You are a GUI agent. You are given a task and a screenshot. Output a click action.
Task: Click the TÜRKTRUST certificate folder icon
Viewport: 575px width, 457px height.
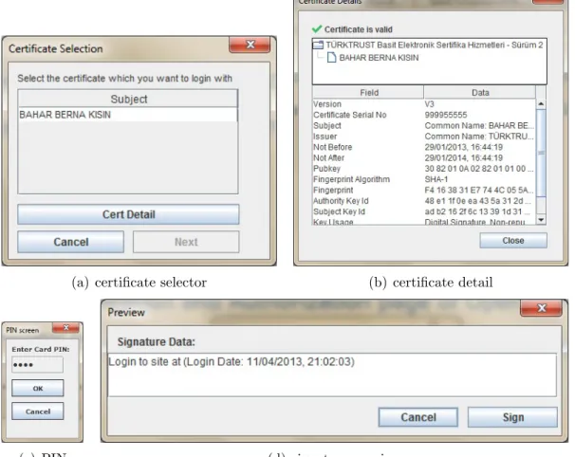318,46
